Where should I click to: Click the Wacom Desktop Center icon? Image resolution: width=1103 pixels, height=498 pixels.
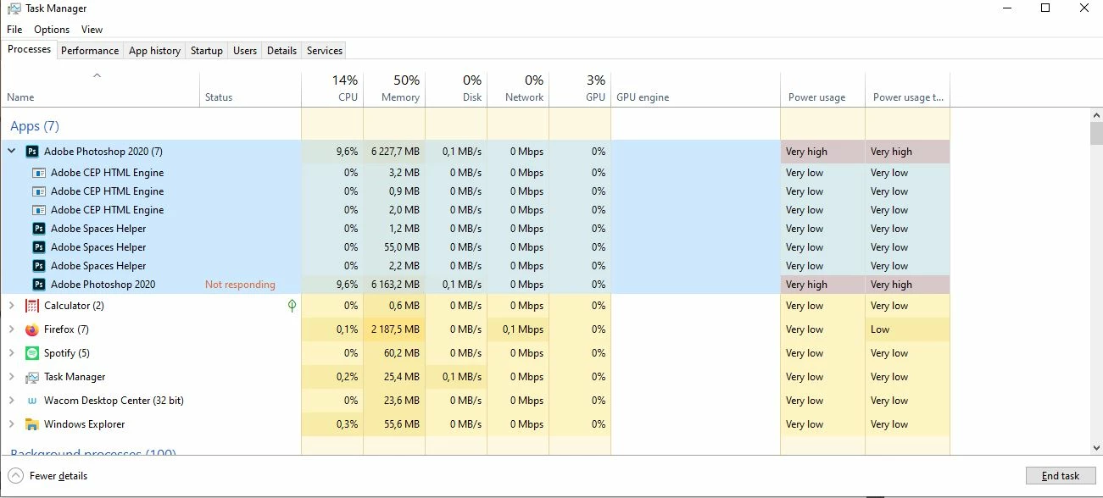(x=32, y=401)
